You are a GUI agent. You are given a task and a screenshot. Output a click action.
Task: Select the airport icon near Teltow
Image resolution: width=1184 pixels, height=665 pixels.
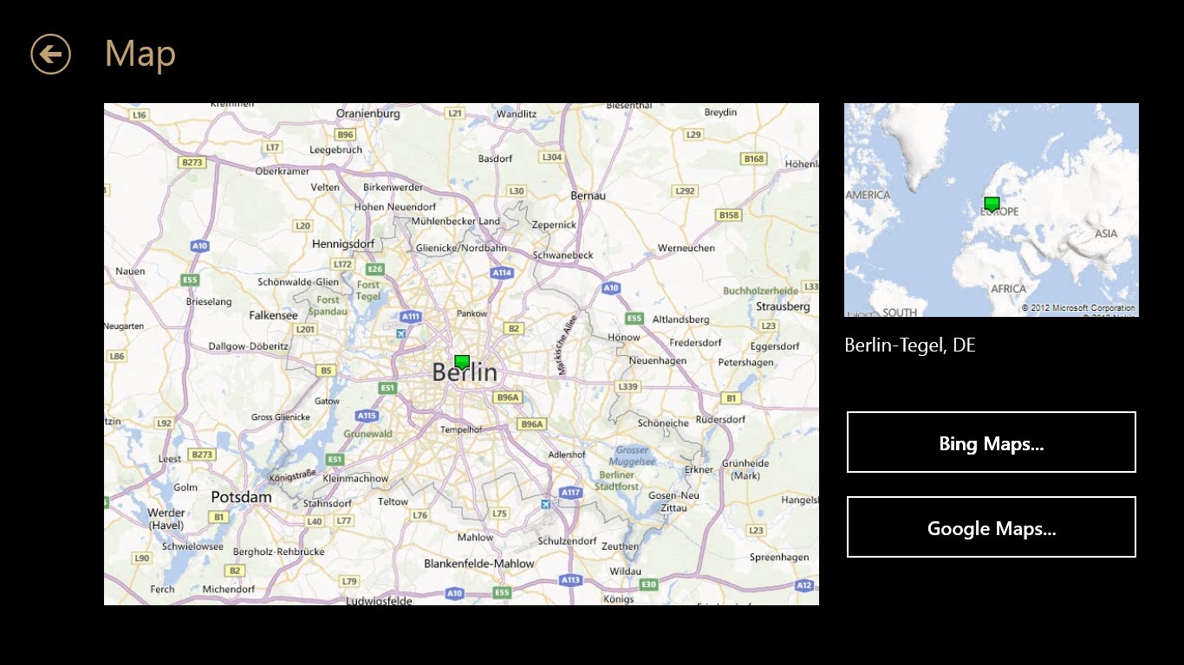click(546, 504)
